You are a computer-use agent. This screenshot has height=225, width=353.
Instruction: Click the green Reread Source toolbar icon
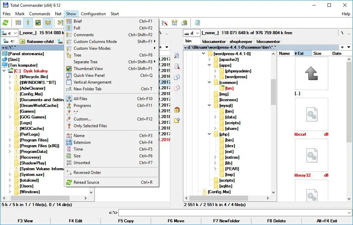tap(5, 23)
